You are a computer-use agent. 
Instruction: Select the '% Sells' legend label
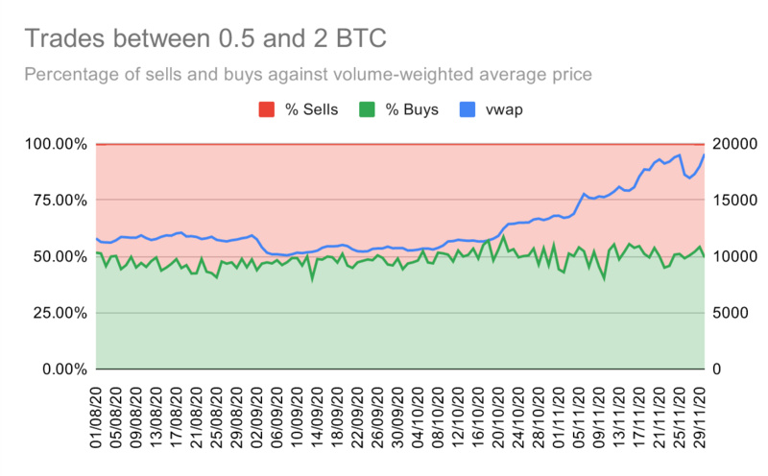point(311,109)
